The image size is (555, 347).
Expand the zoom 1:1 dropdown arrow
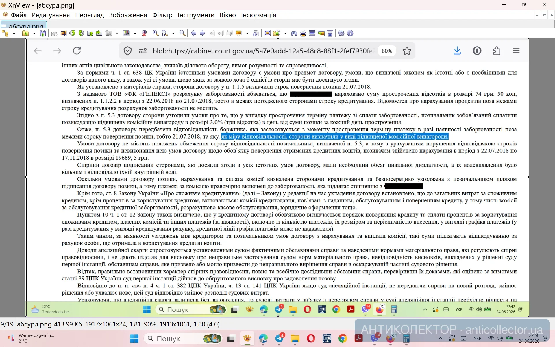tap(173, 33)
